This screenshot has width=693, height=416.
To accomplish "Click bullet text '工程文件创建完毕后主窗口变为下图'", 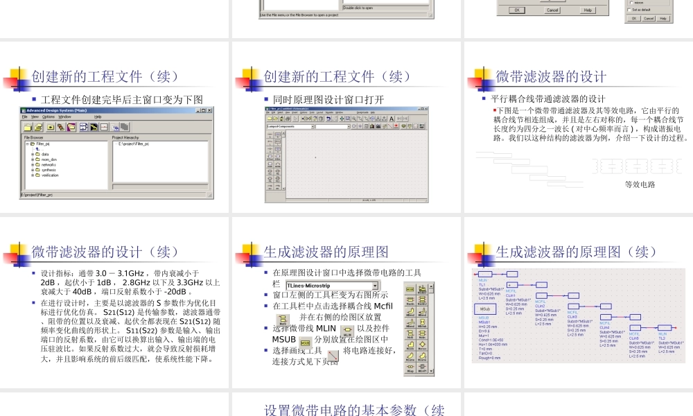I will click(121, 99).
